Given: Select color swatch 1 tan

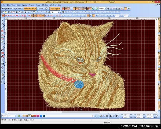Looking at the screenshot, I should point(24,116).
